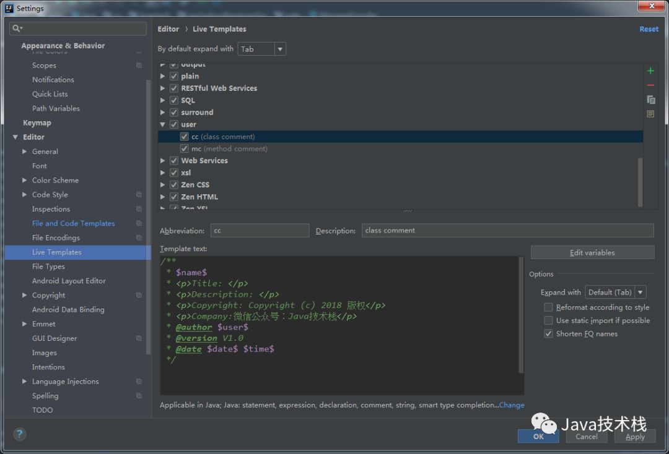The height and width of the screenshot is (454, 669).
Task: Focus the settings search field
Action: (77, 28)
